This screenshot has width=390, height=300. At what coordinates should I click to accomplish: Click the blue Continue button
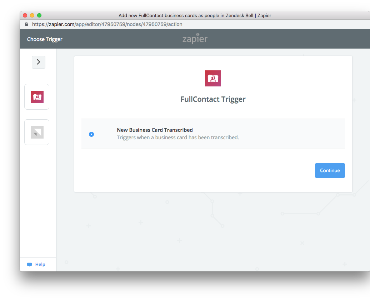tap(330, 170)
